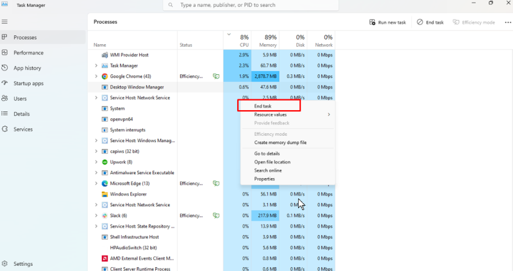Image resolution: width=513 pixels, height=271 pixels.
Task: Click the AMD External Events Client icon
Action: pyautogui.click(x=105, y=258)
